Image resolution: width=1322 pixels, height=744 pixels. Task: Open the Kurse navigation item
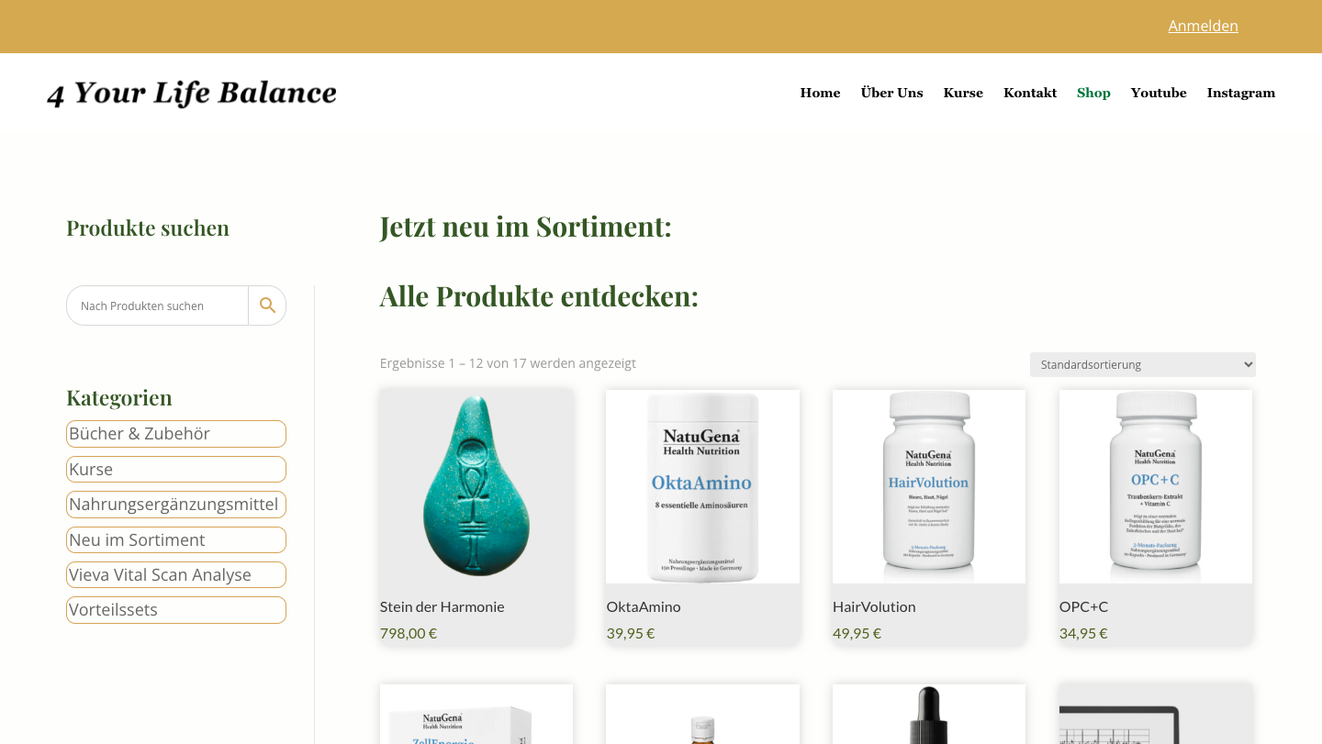(x=963, y=93)
